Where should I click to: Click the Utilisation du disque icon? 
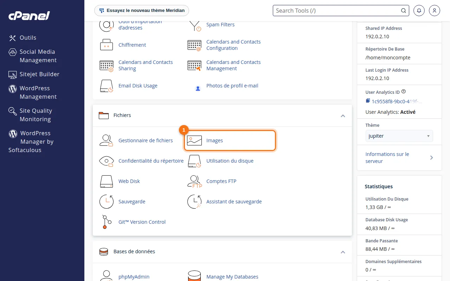[194, 161]
